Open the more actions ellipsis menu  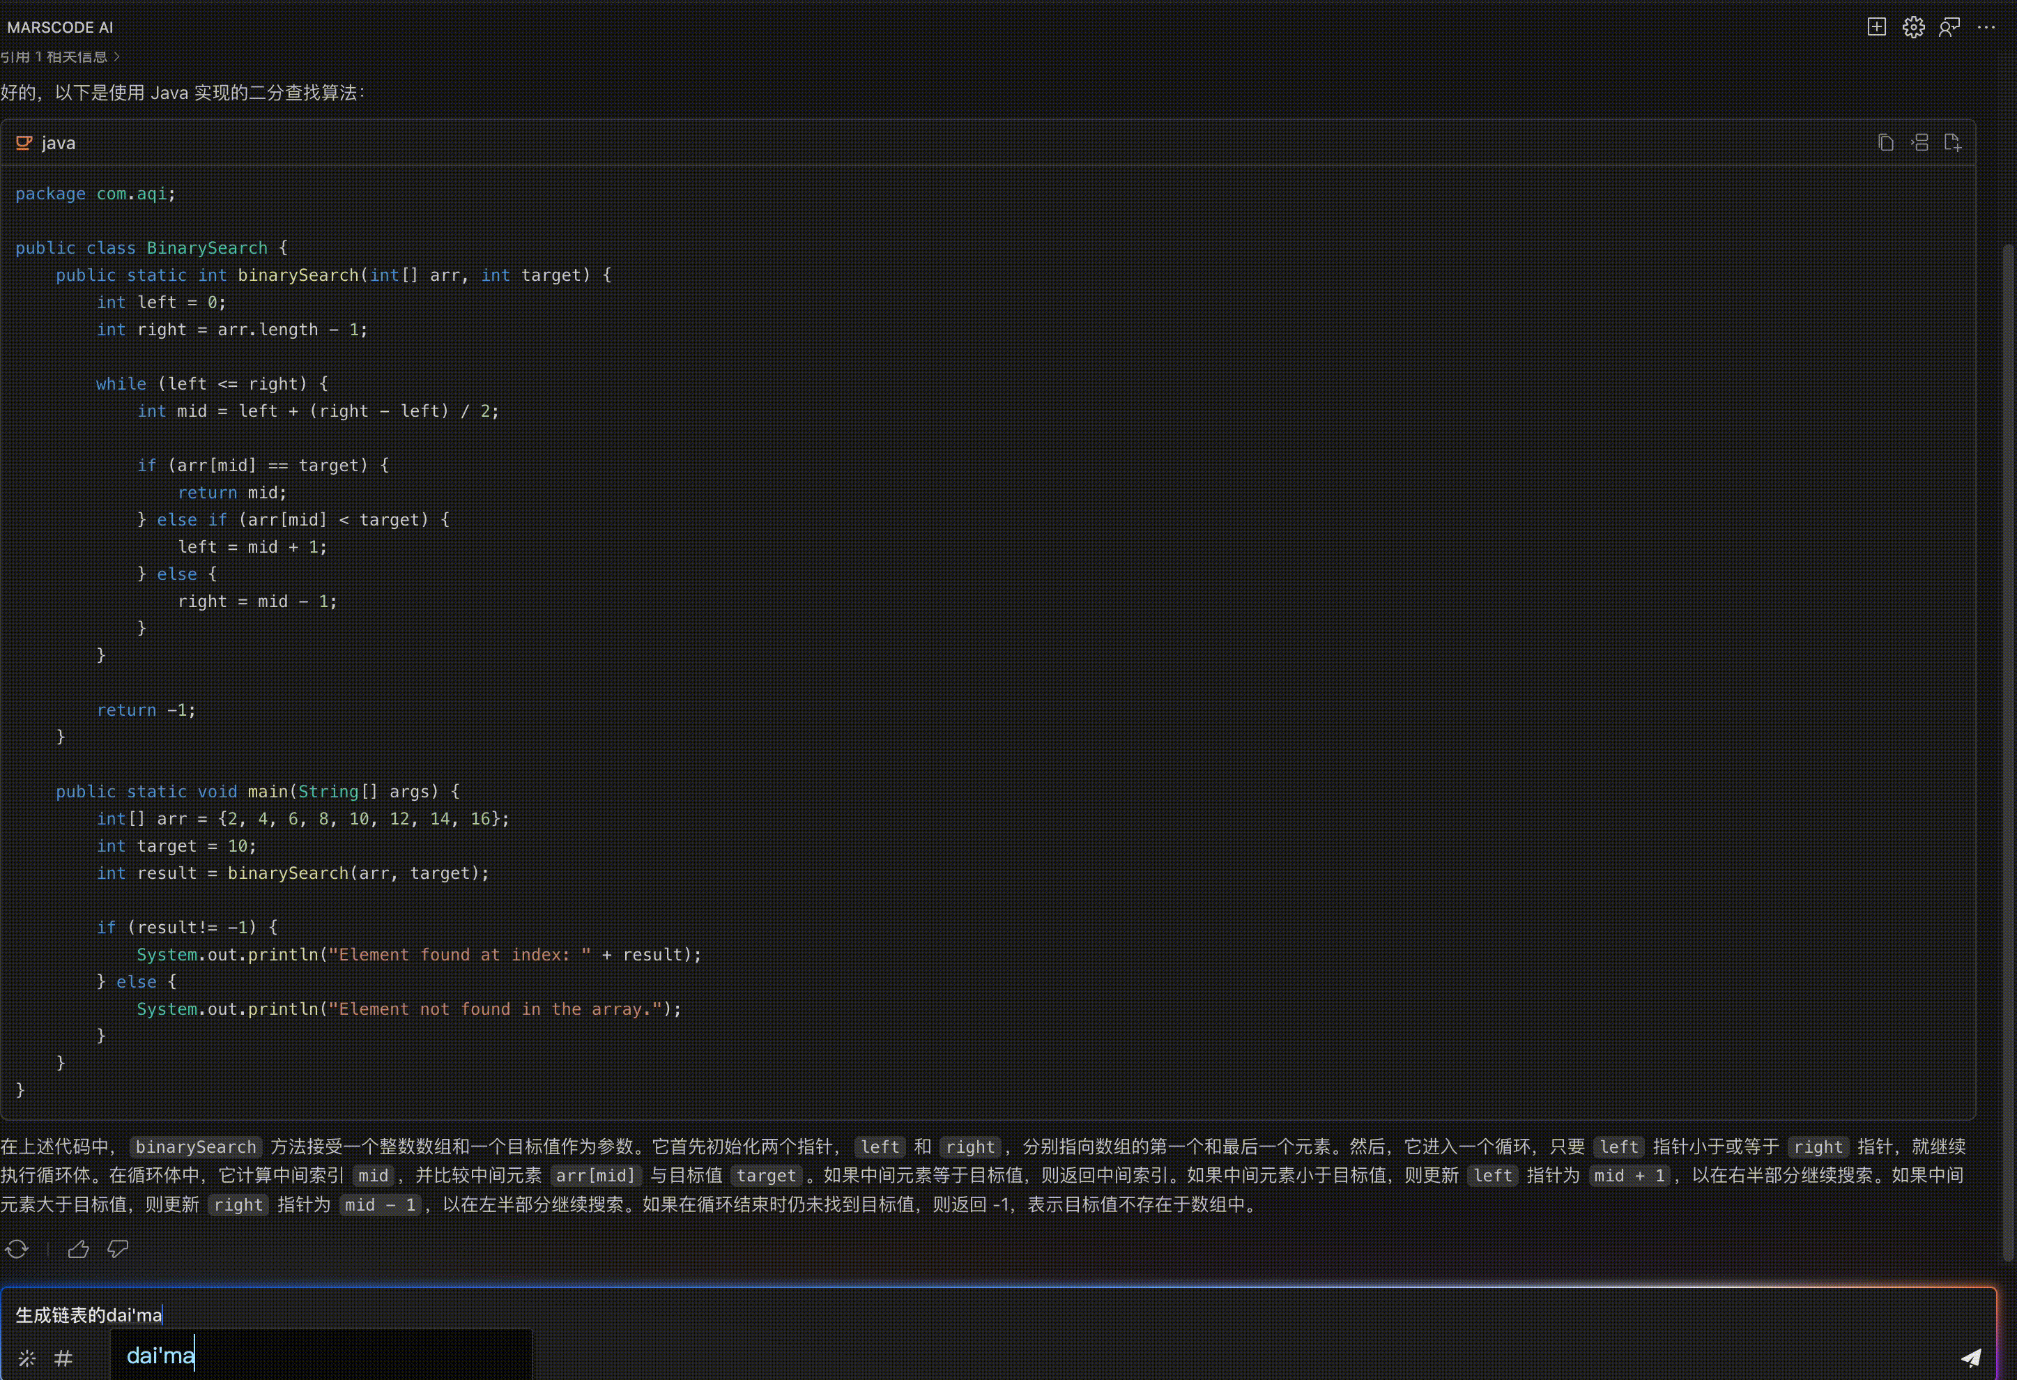point(1986,27)
